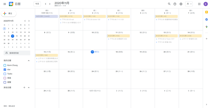This screenshot has height=108, width=210.
Task: Select day 1 in mini calendar first row
Action: pos(4,29)
